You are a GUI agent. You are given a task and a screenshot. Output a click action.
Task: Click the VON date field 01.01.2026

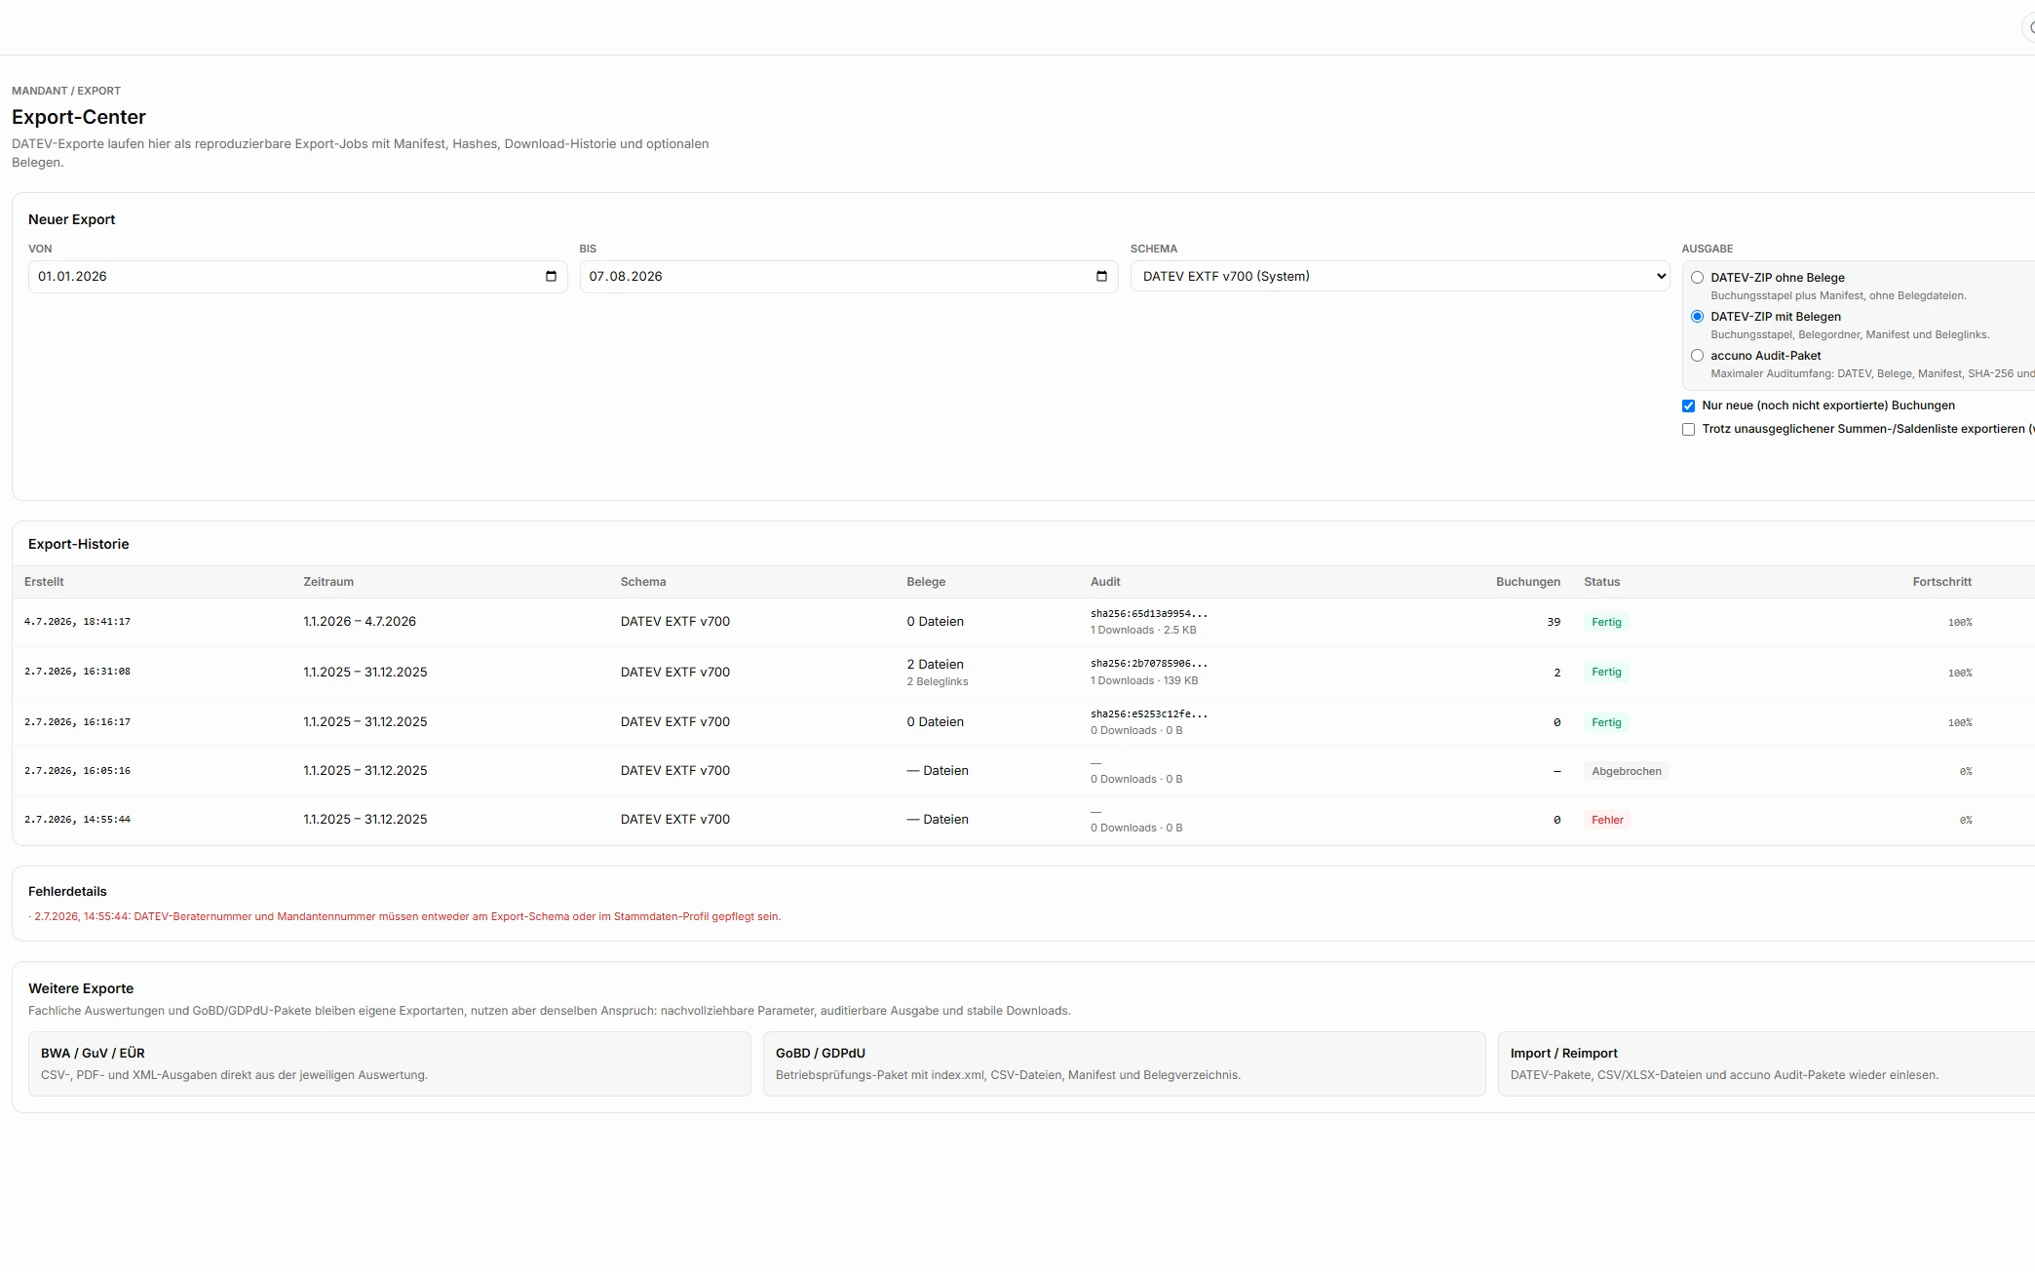(297, 277)
